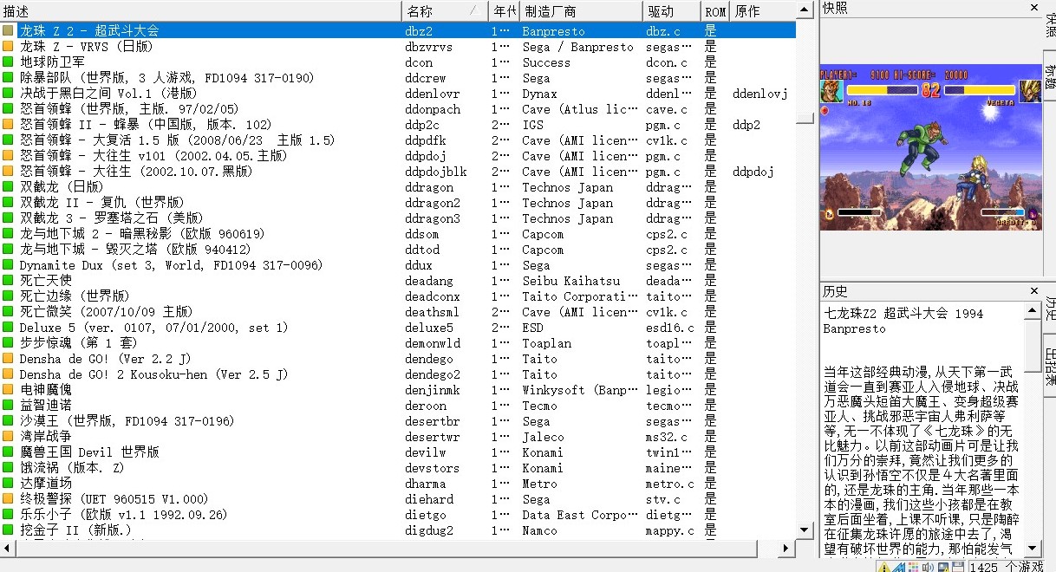Select 怒首领蜂 - 大往生 黑版 row
The image size is (1056, 572).
pos(398,172)
